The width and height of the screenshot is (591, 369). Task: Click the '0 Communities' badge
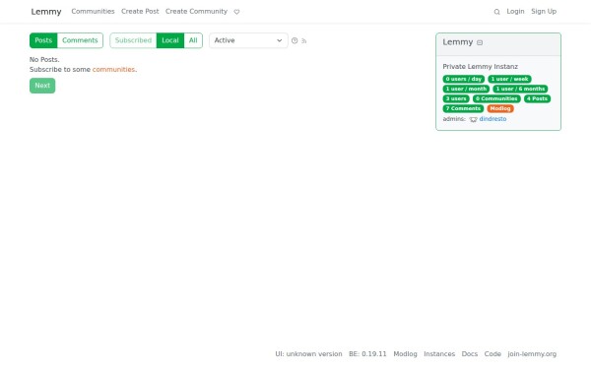point(496,98)
